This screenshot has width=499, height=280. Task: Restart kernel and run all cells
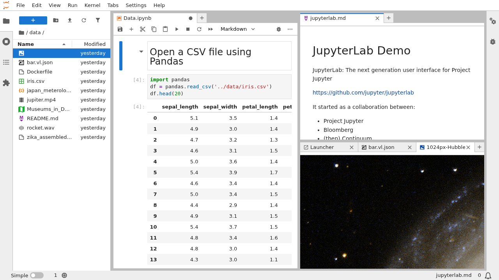click(210, 29)
